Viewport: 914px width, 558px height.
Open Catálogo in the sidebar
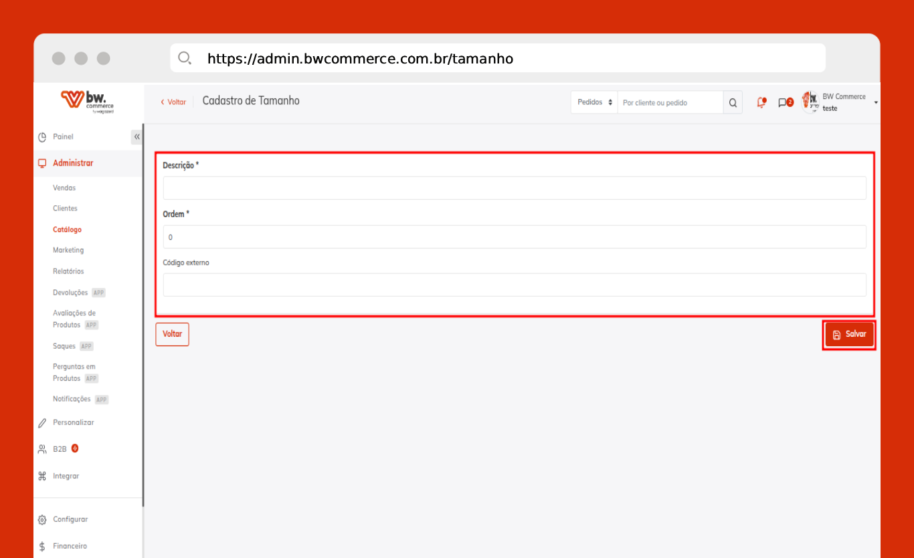pyautogui.click(x=67, y=229)
